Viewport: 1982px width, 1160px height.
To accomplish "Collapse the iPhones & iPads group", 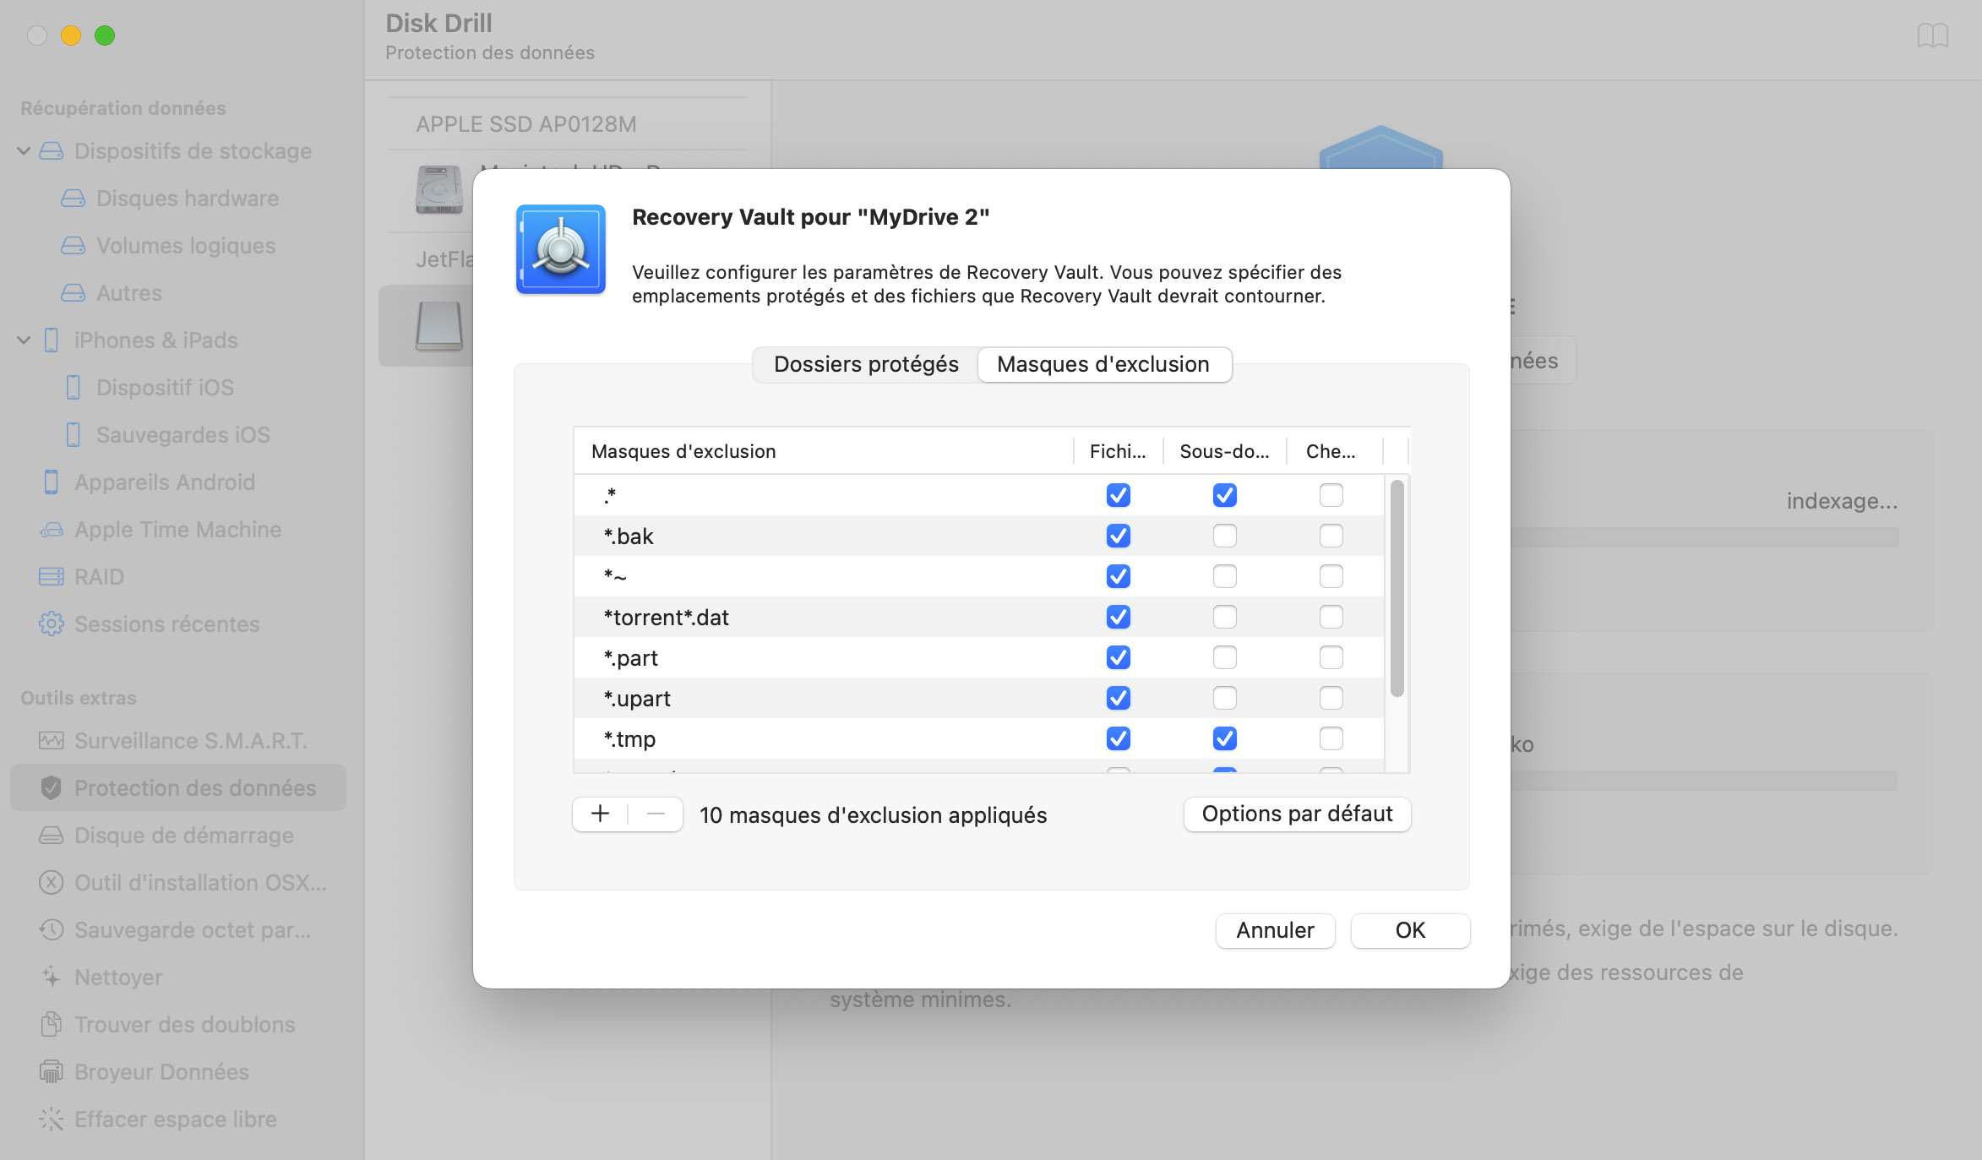I will click(x=24, y=340).
